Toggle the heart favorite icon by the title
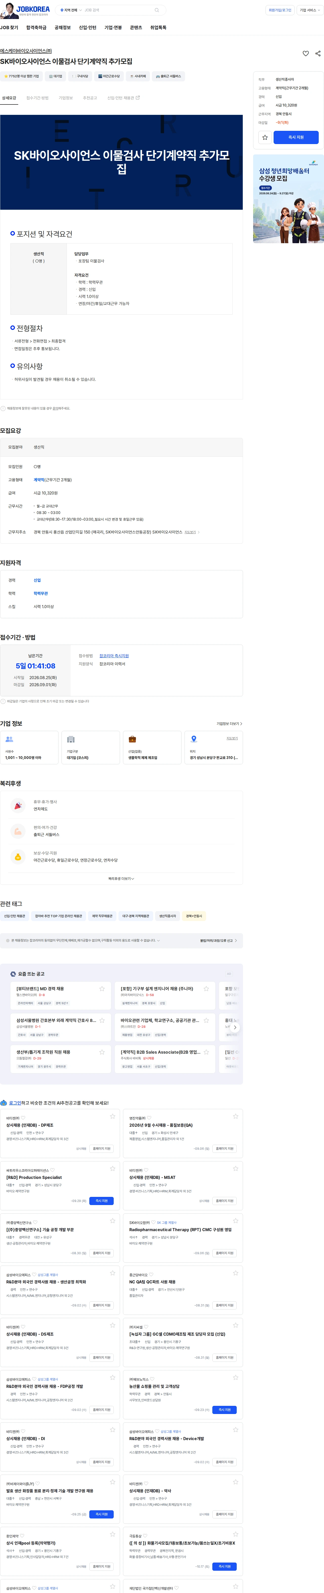 (306, 54)
